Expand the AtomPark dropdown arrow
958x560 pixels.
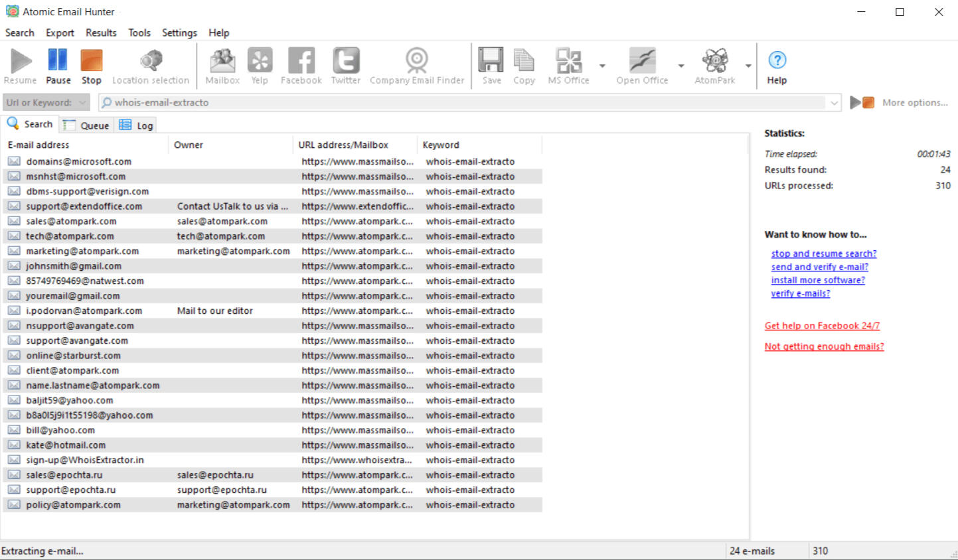748,66
